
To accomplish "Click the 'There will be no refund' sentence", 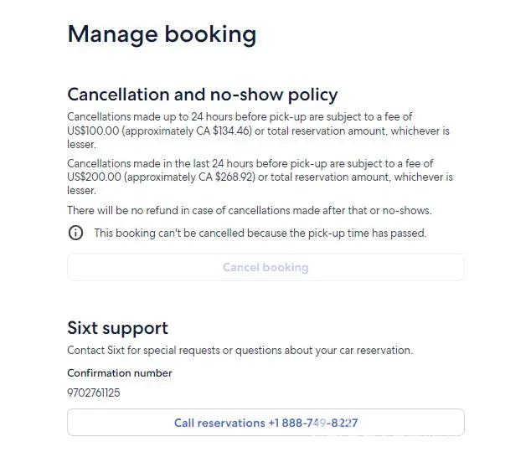I will [x=249, y=210].
